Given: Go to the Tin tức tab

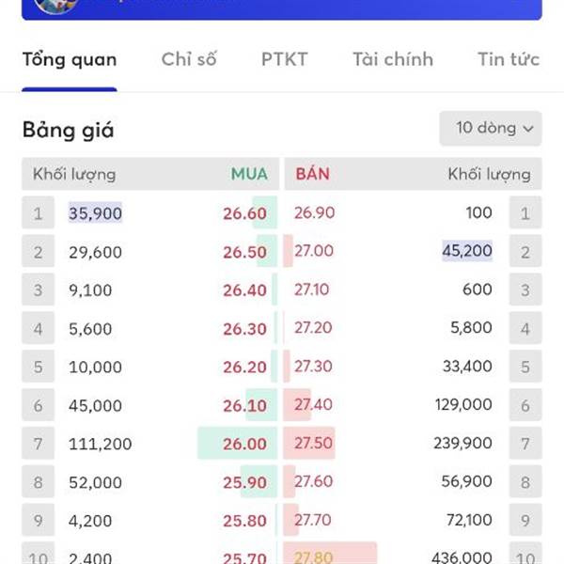Looking at the screenshot, I should tap(508, 59).
